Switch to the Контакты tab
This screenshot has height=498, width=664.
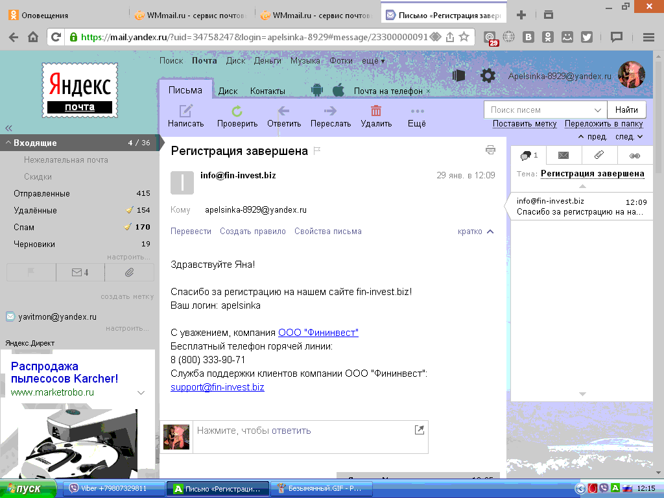tap(268, 91)
